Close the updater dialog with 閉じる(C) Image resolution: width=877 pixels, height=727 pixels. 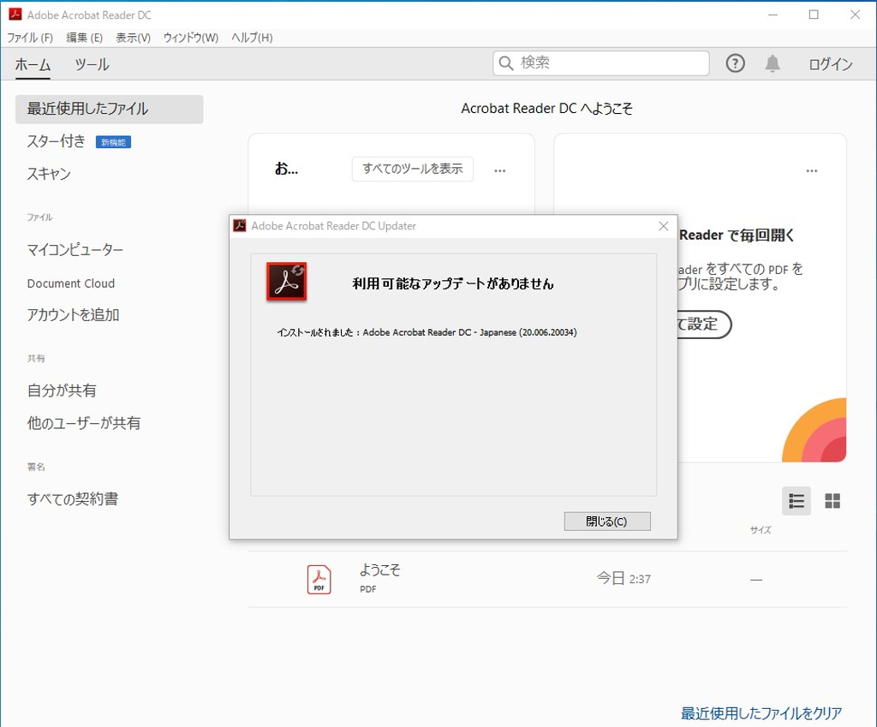coord(607,521)
